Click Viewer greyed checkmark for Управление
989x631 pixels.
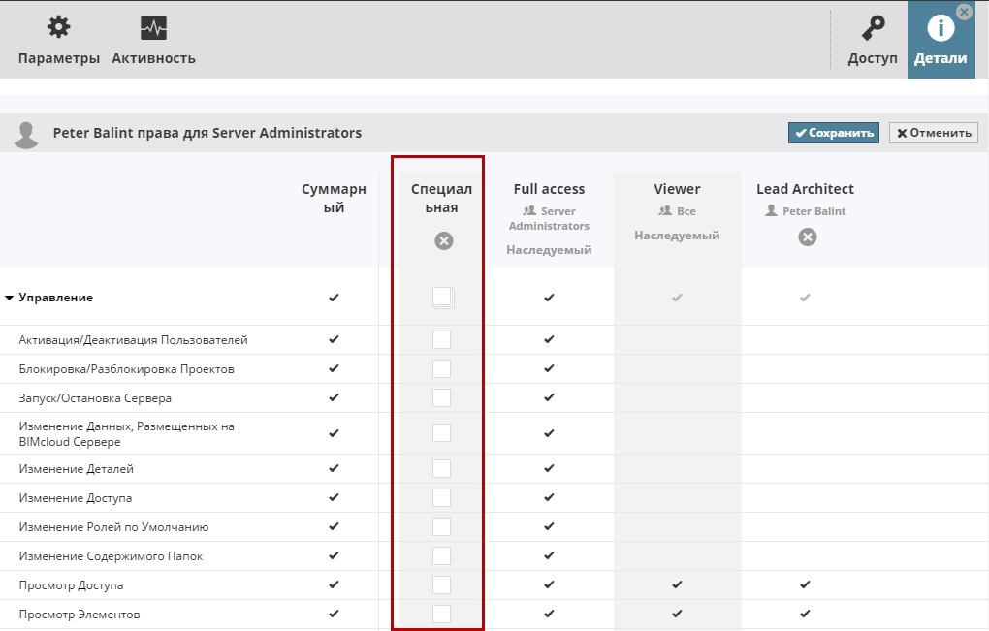coord(677,298)
